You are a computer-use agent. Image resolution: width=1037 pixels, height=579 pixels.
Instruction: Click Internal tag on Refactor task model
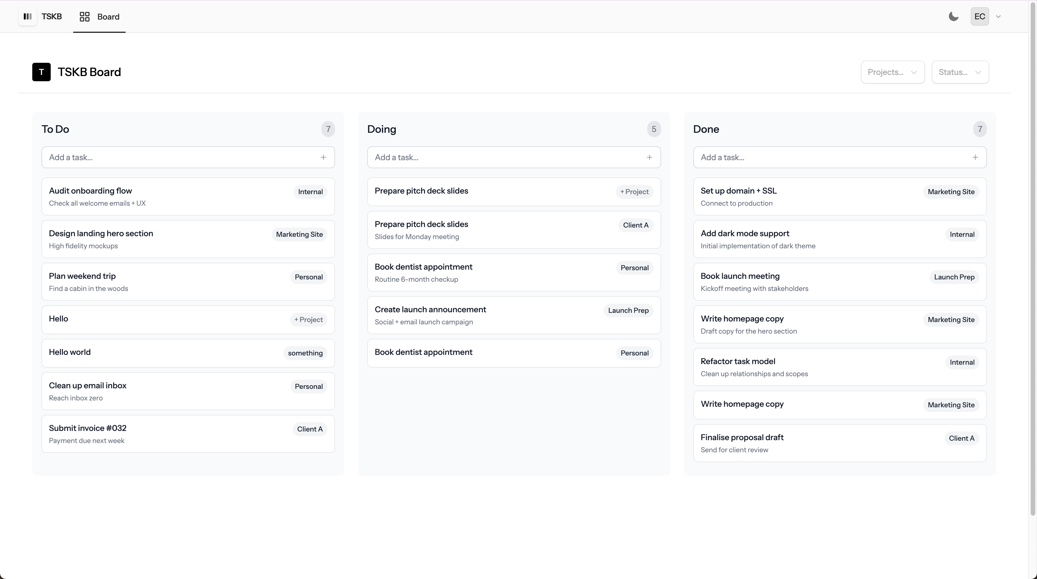point(962,363)
